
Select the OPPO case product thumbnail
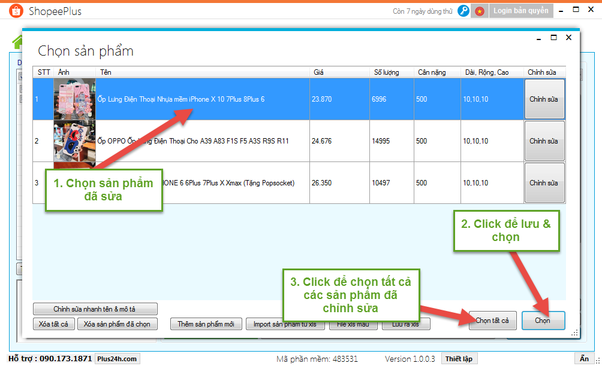click(74, 141)
